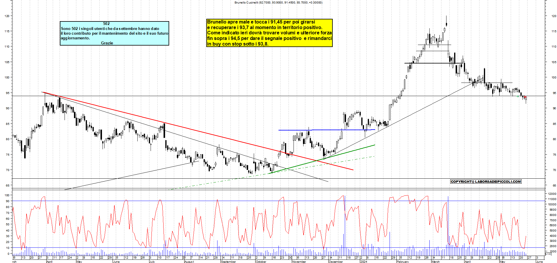
Task: Click the '502' heading in blue box
Action: (x=106, y=24)
